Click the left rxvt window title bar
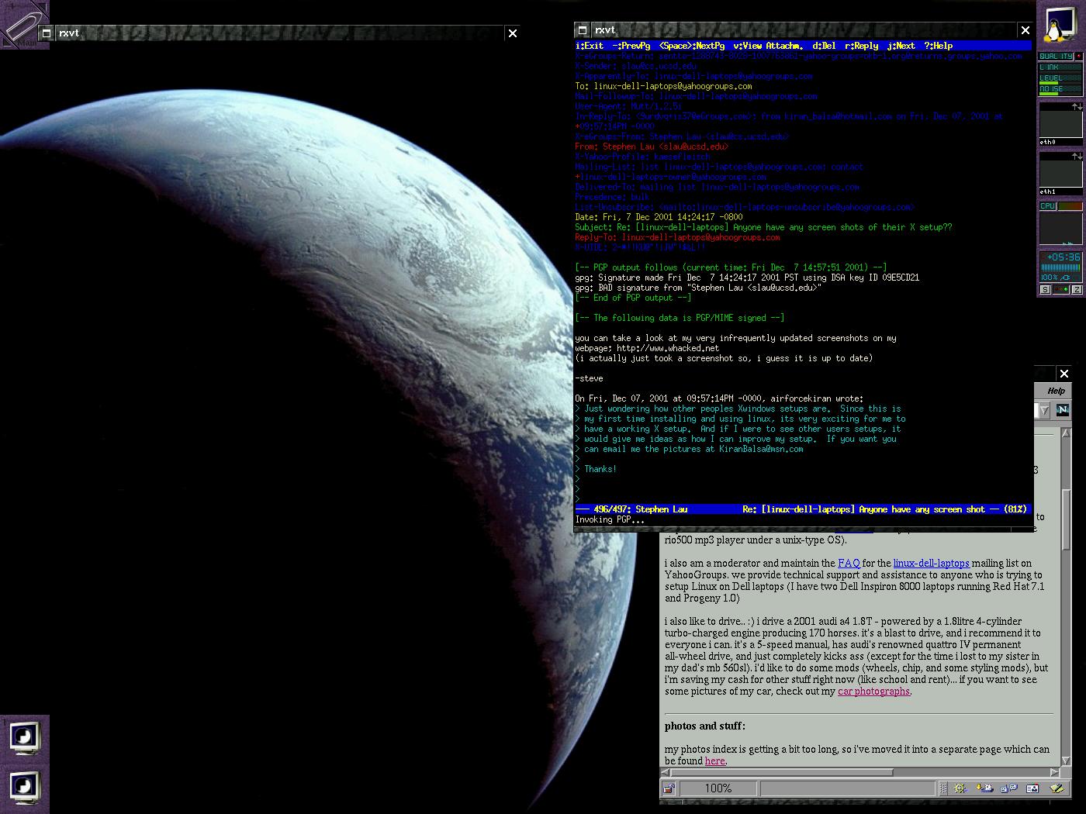This screenshot has height=814, width=1086. (279, 33)
